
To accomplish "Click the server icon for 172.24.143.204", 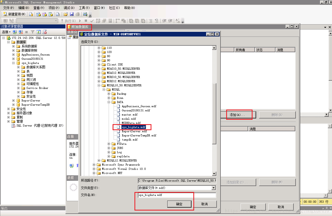I will pos(9,38).
